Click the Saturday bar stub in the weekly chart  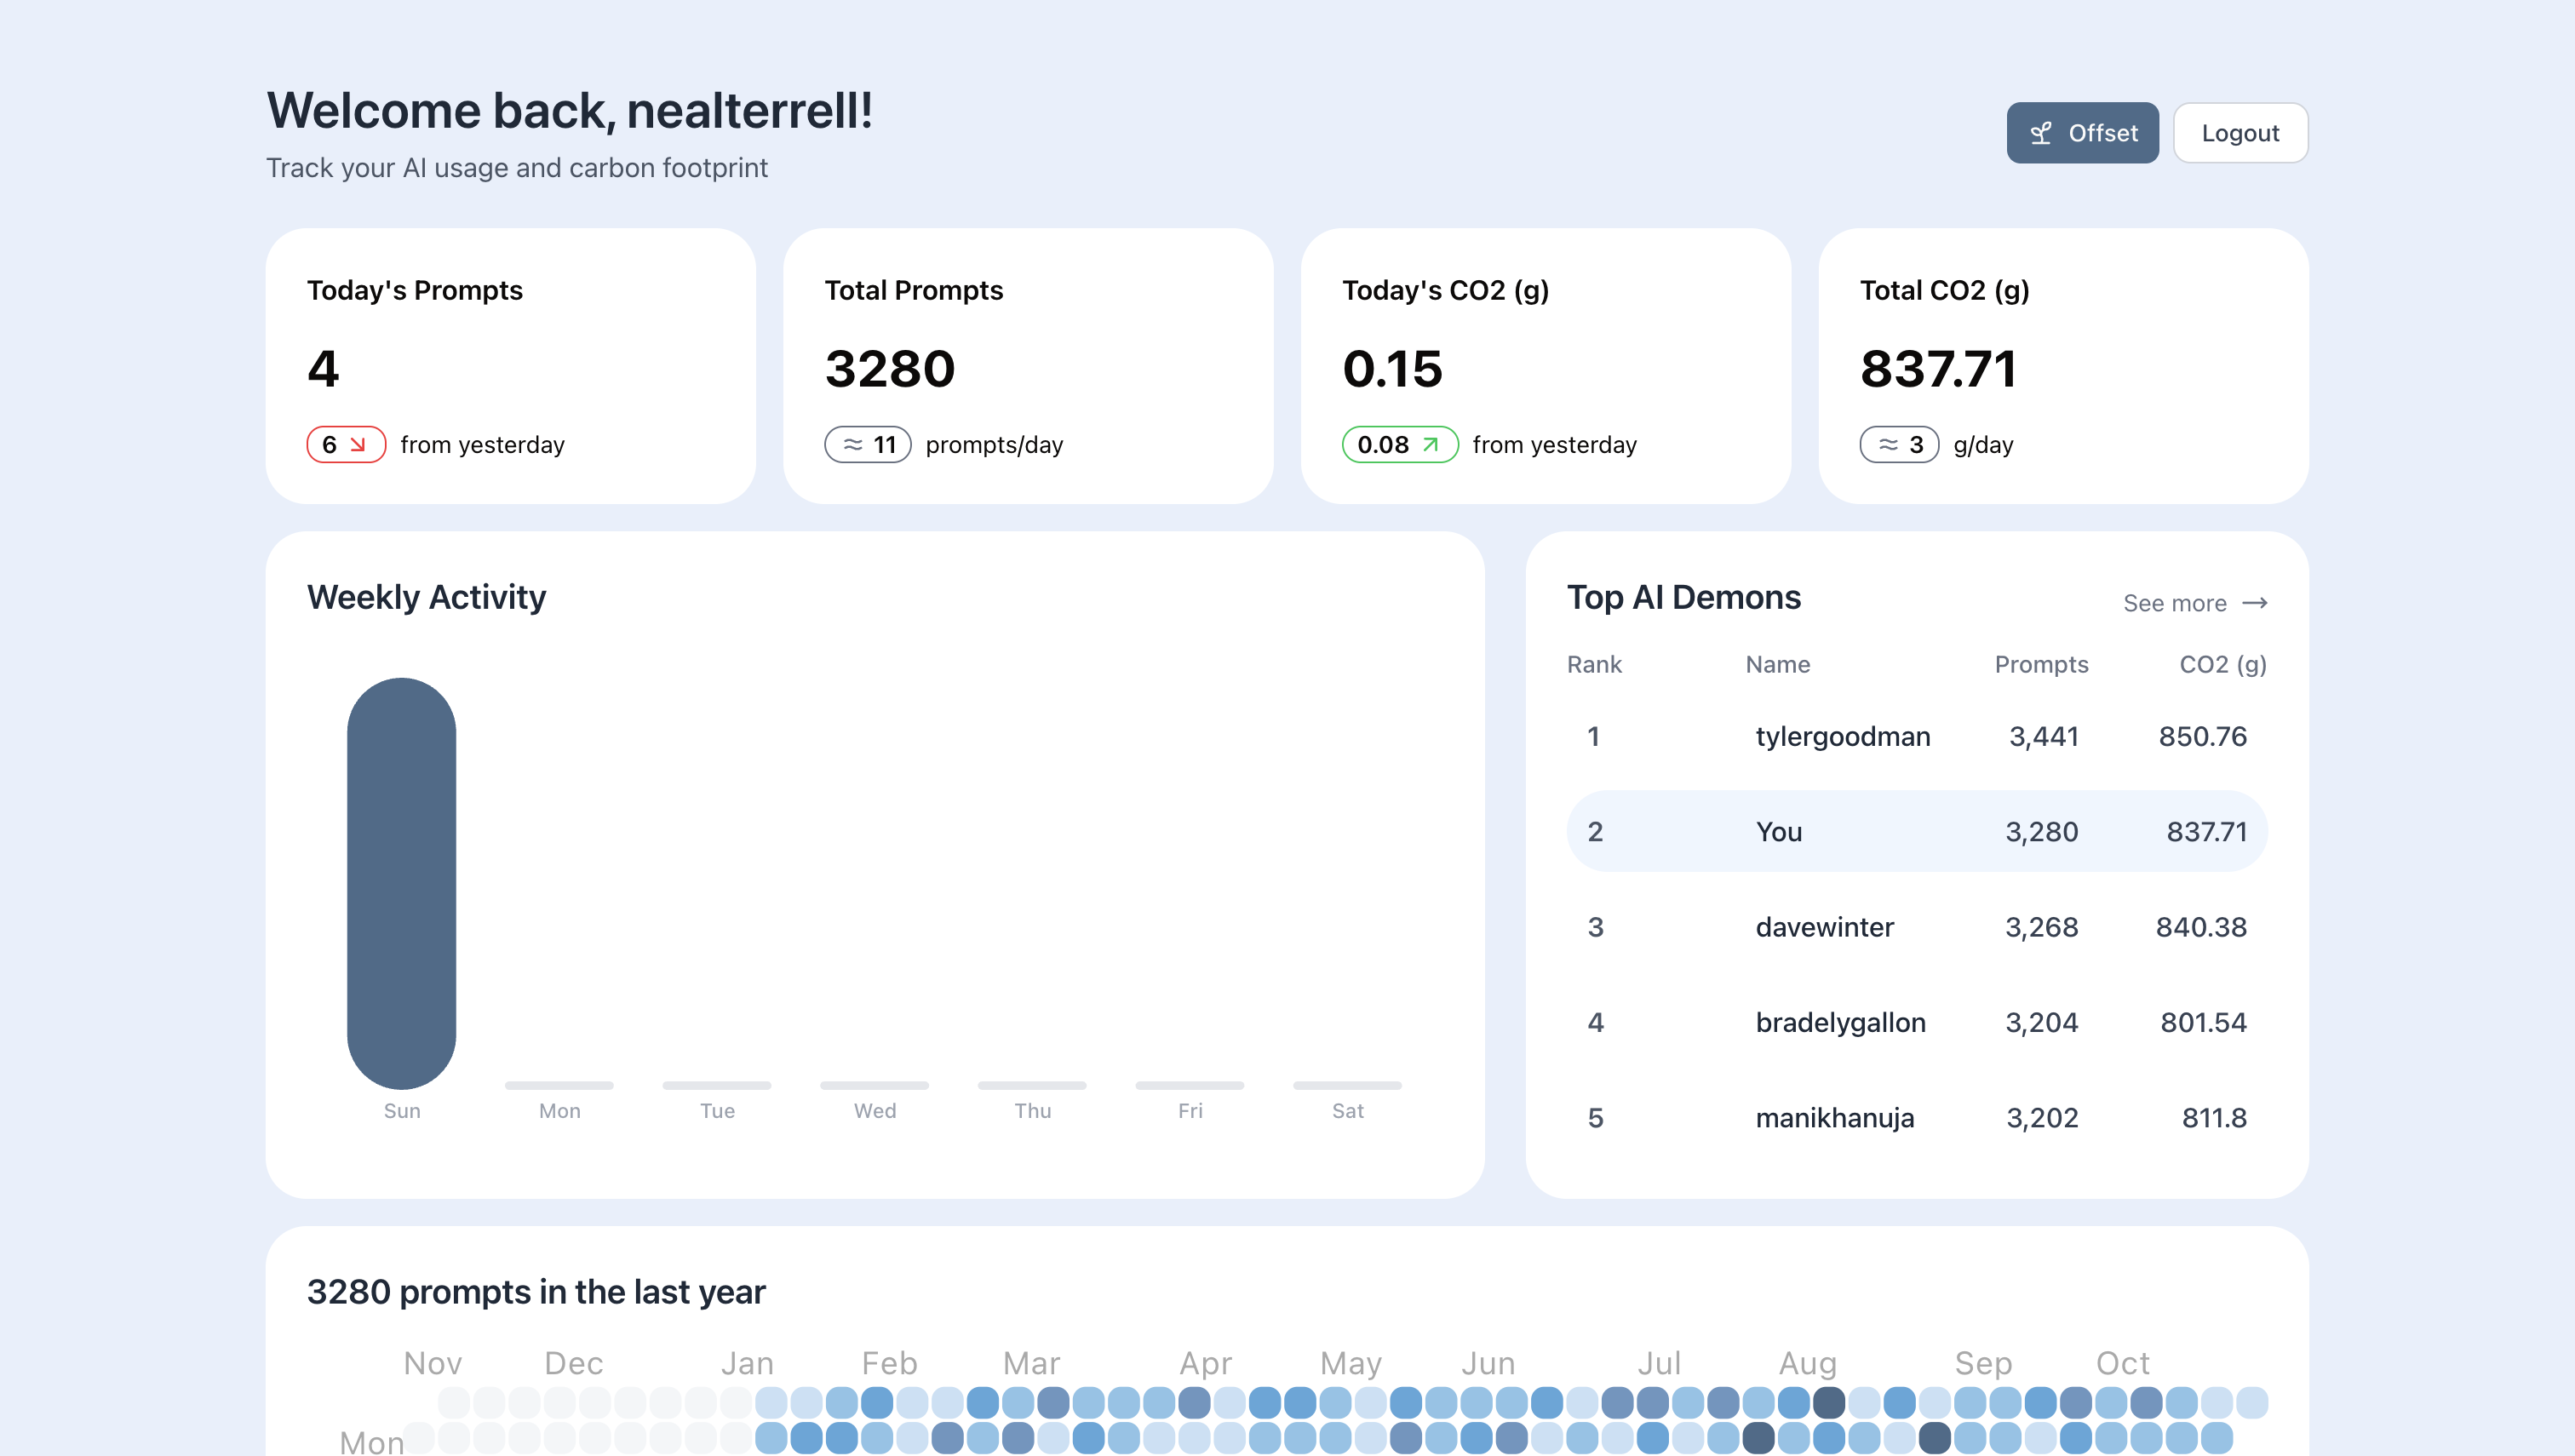(x=1347, y=1085)
